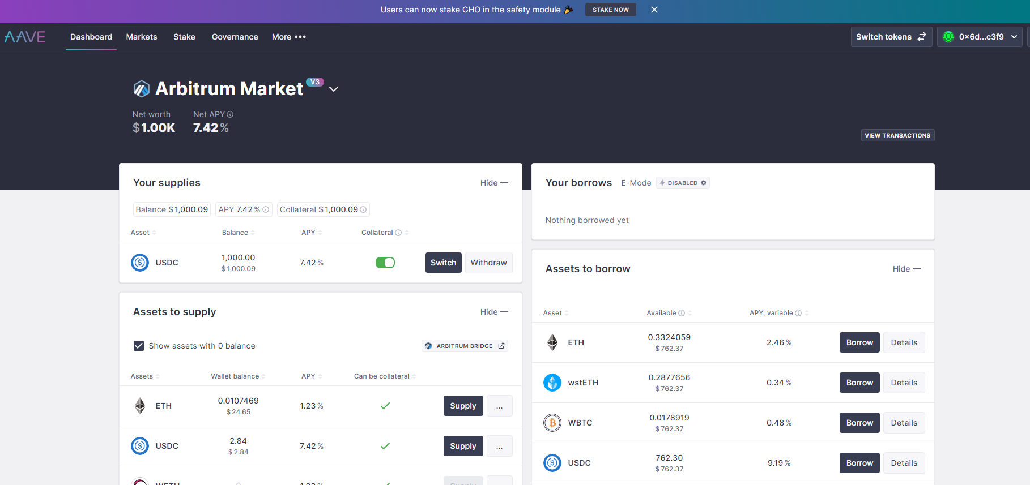Click the More three dots icon

pos(300,37)
